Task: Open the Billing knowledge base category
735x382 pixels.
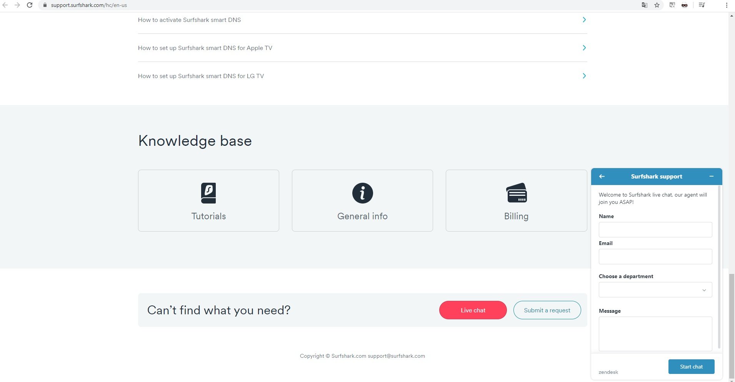Action: [516, 200]
